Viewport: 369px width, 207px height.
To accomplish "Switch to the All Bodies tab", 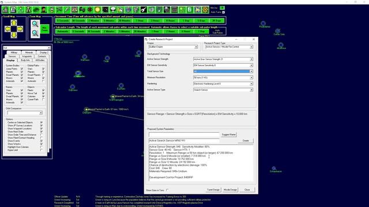I will point(40,60).
